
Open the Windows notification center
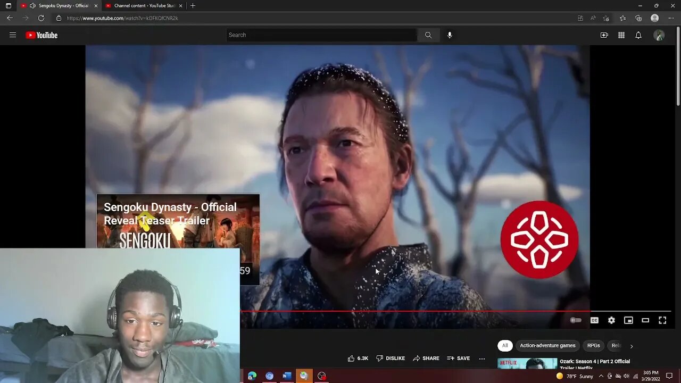[x=669, y=376]
